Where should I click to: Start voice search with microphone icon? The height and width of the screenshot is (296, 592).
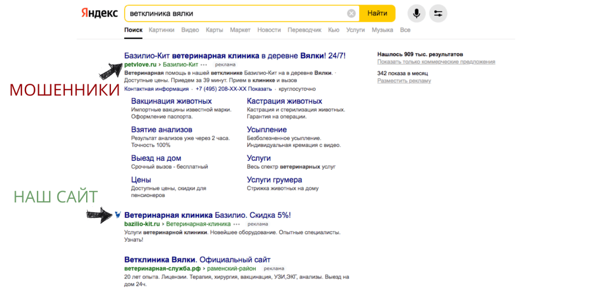[416, 13]
